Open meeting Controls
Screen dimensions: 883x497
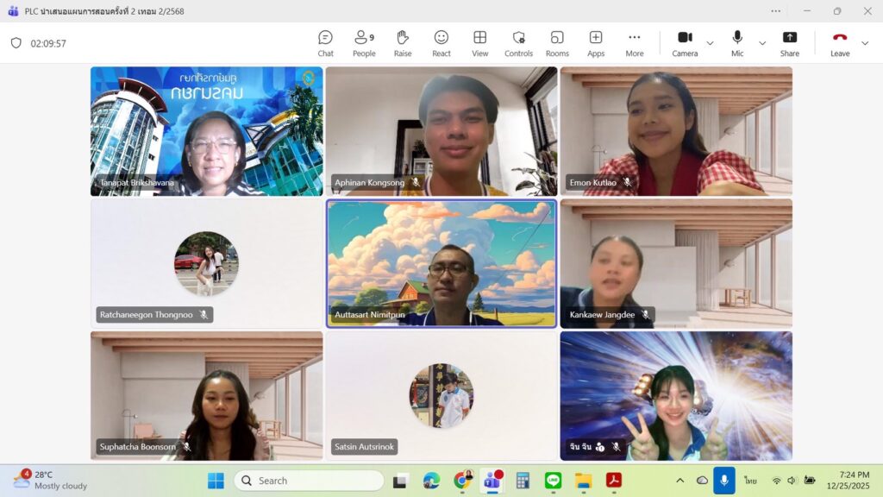click(518, 42)
